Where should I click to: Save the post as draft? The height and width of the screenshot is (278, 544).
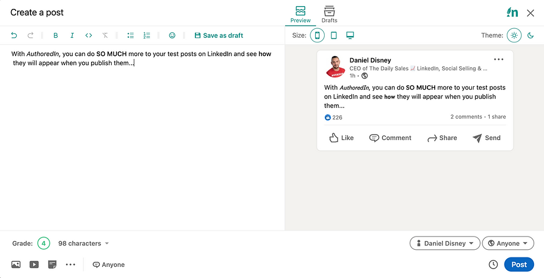click(219, 35)
